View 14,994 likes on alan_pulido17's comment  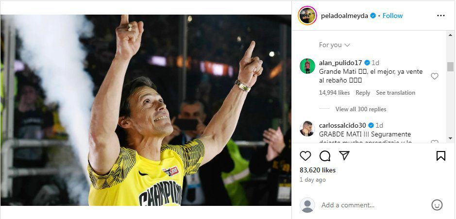click(x=334, y=93)
